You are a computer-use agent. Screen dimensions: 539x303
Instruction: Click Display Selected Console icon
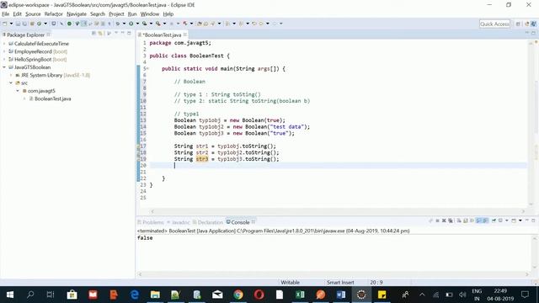point(500,221)
